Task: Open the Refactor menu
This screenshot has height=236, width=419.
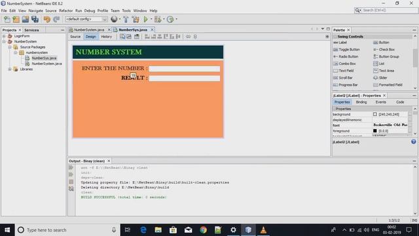Action: click(x=65, y=10)
